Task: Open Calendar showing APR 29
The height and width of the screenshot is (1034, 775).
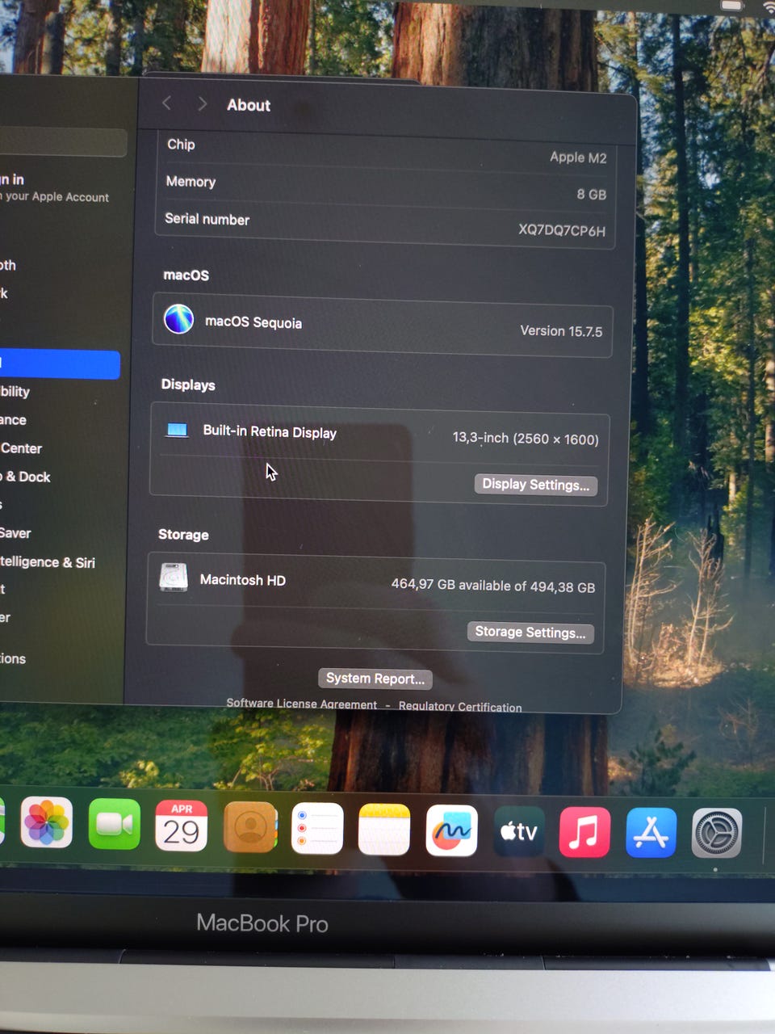Action: pos(182,826)
